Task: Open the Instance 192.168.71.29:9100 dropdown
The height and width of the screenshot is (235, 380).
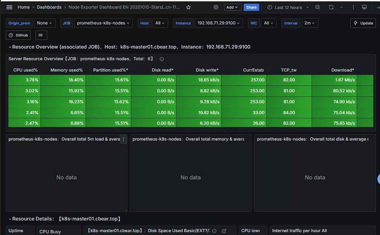Action: point(219,23)
